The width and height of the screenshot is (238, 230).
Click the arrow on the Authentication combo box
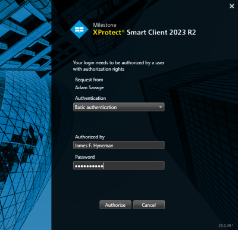pyautogui.click(x=161, y=107)
